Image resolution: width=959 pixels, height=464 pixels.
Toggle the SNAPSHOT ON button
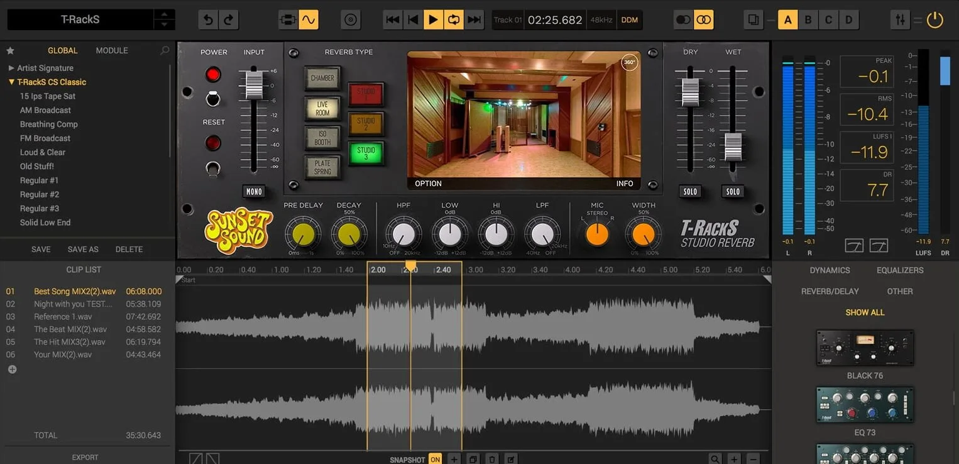tap(435, 460)
